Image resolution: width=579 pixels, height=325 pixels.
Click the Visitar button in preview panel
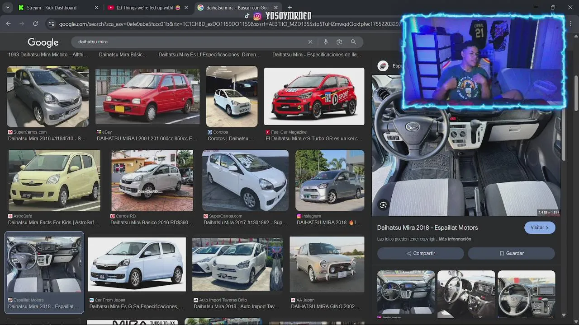click(x=540, y=227)
